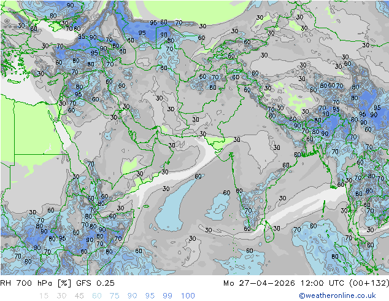This screenshot has width=389, height=301.
Task: Click legend value 75
Action: click(114, 296)
